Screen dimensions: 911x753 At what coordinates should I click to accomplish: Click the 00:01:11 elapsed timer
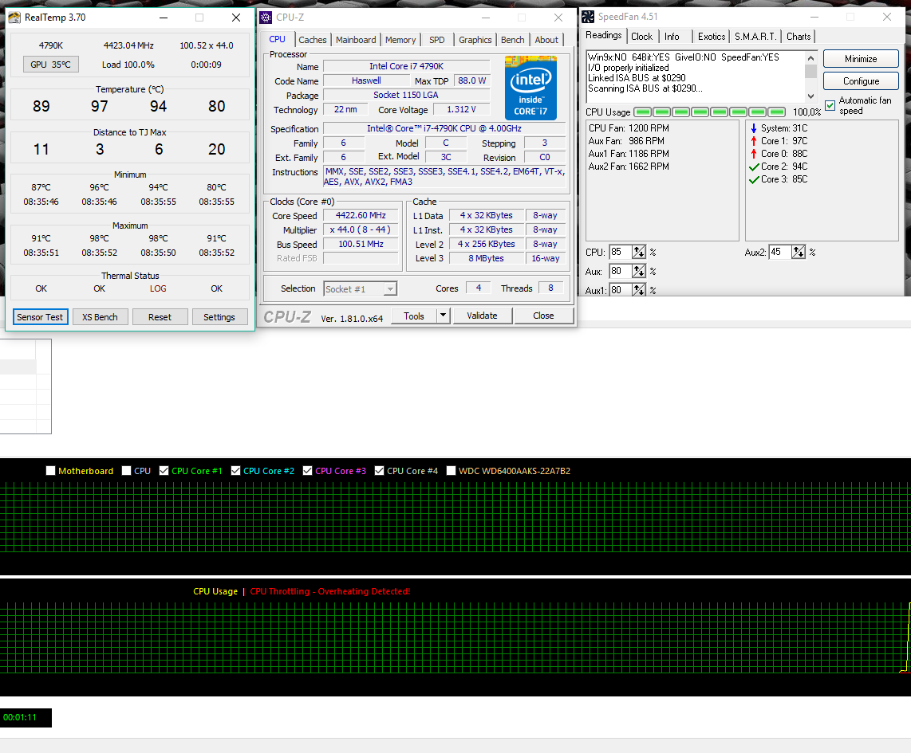[20, 717]
